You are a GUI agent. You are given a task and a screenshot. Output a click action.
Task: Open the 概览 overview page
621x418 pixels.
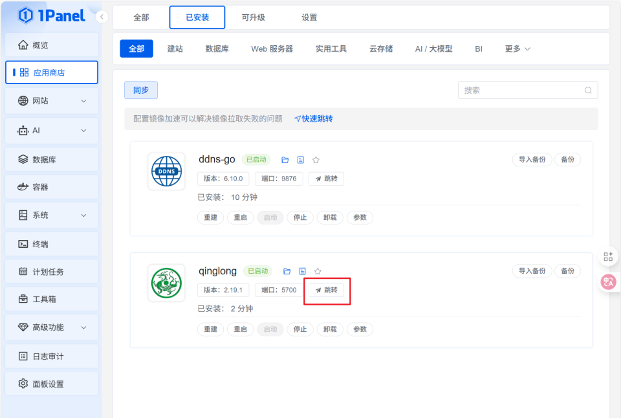[x=52, y=45]
